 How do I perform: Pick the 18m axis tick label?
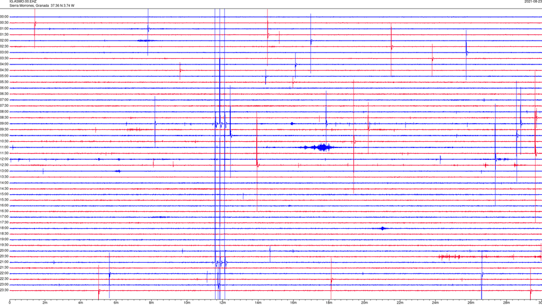pyautogui.click(x=329, y=303)
